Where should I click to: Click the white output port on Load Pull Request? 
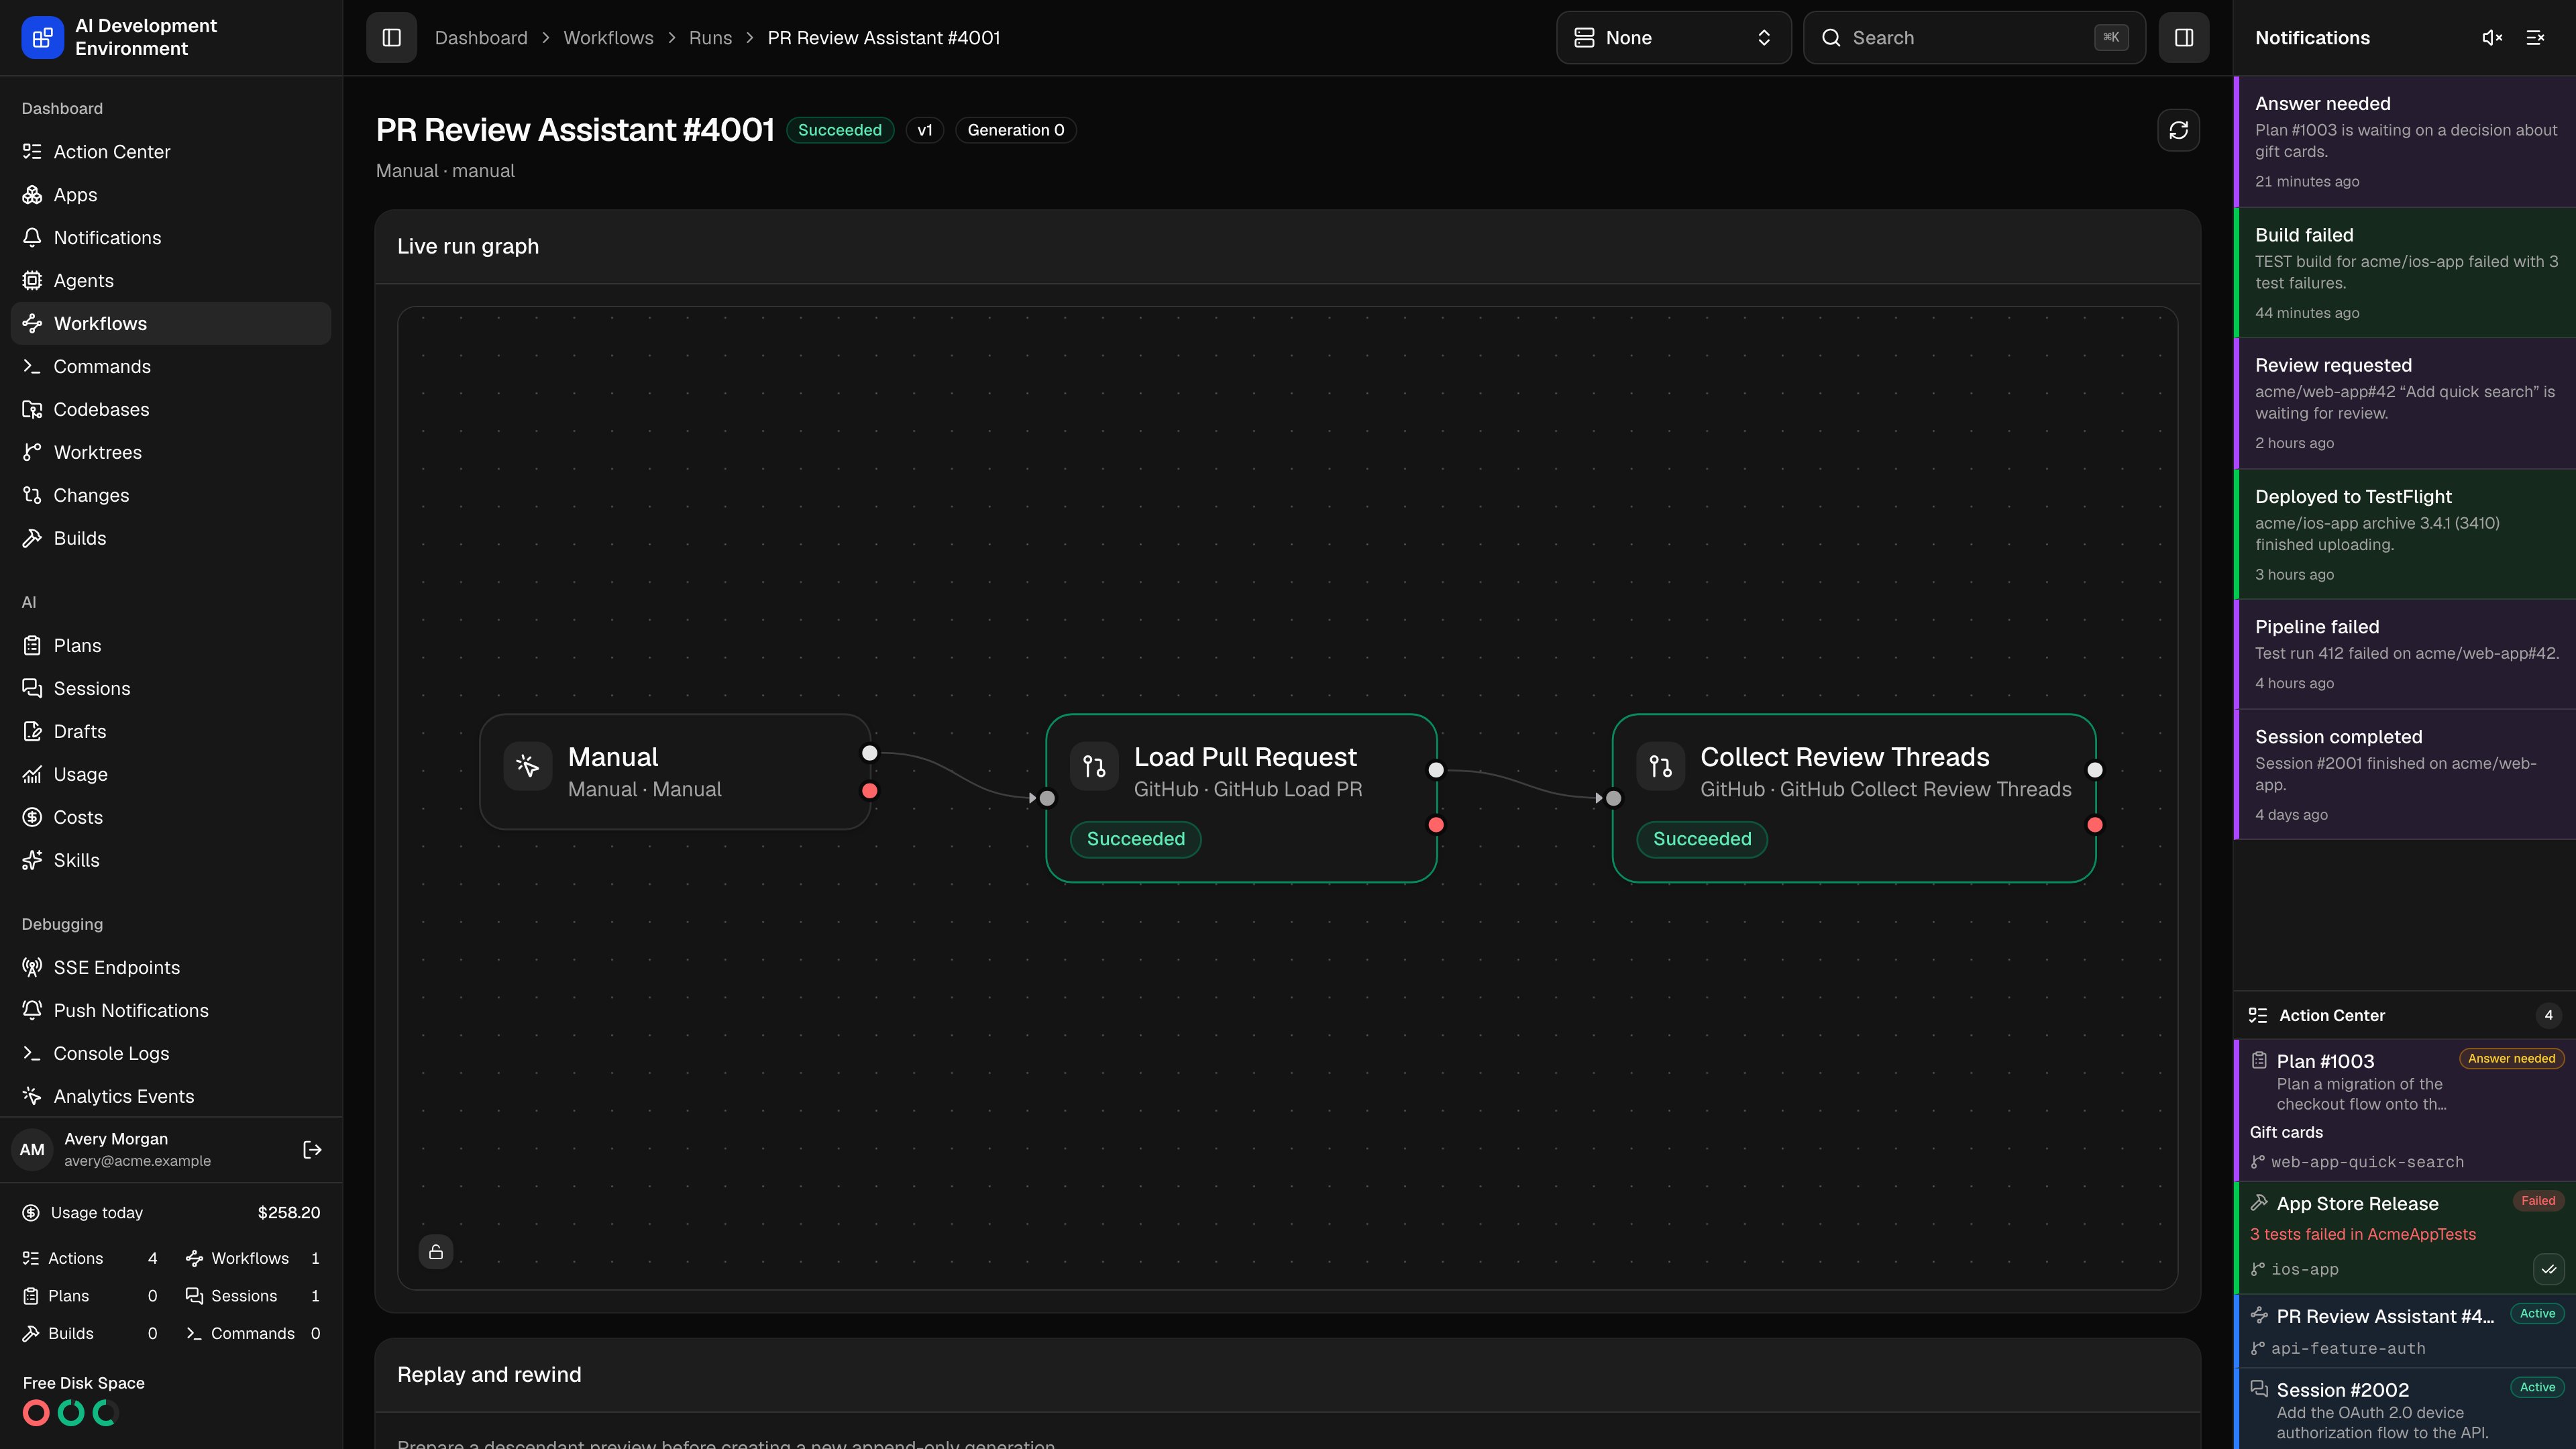point(1436,770)
